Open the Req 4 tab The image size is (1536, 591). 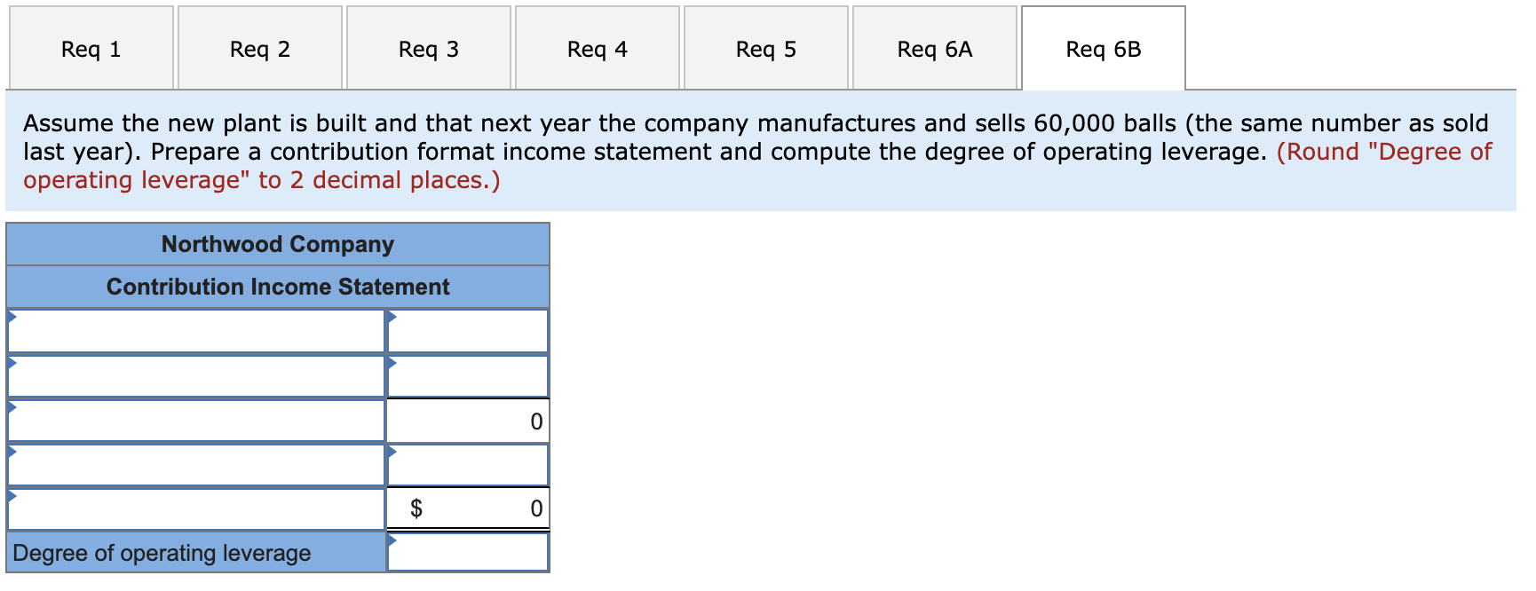[596, 49]
